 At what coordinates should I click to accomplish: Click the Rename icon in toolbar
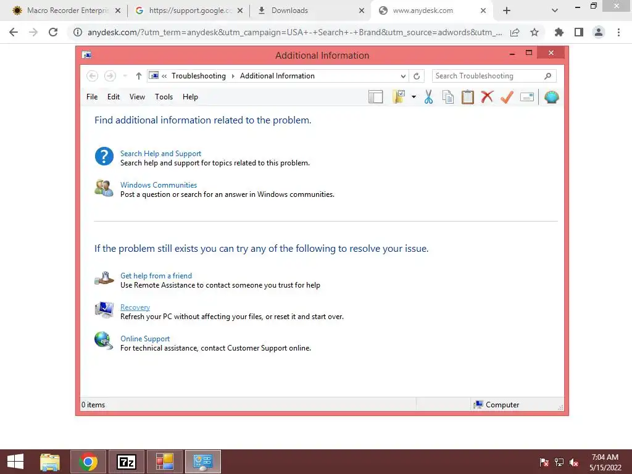[527, 97]
